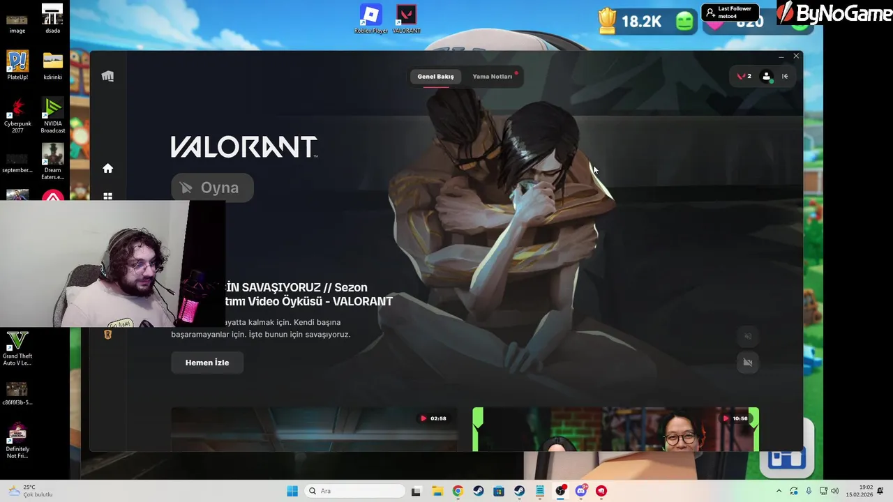Toggle background video off icon
Screen dimensions: 893x502
(x=748, y=363)
